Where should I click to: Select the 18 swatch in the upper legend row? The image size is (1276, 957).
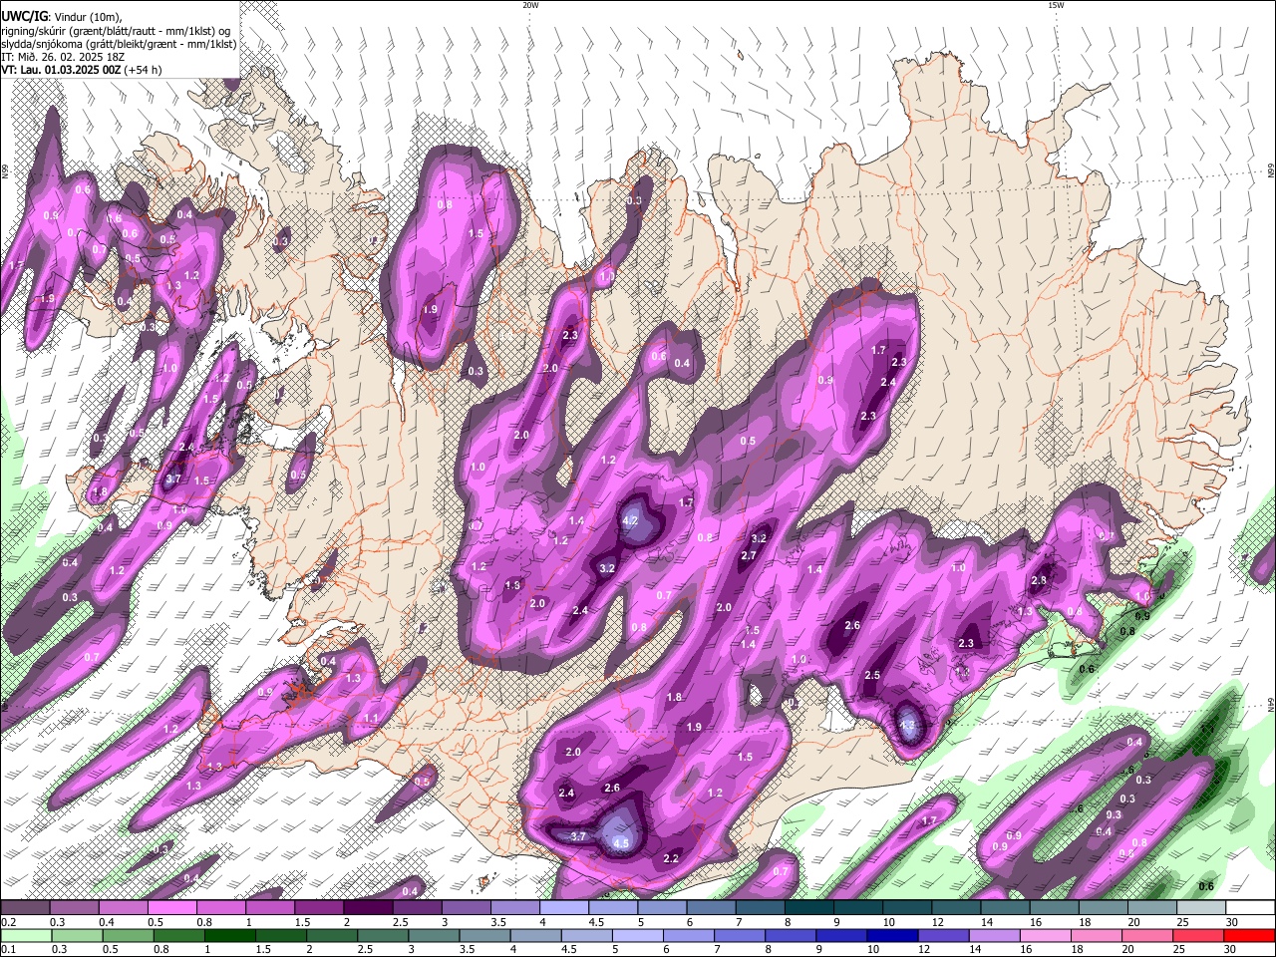[1104, 908]
